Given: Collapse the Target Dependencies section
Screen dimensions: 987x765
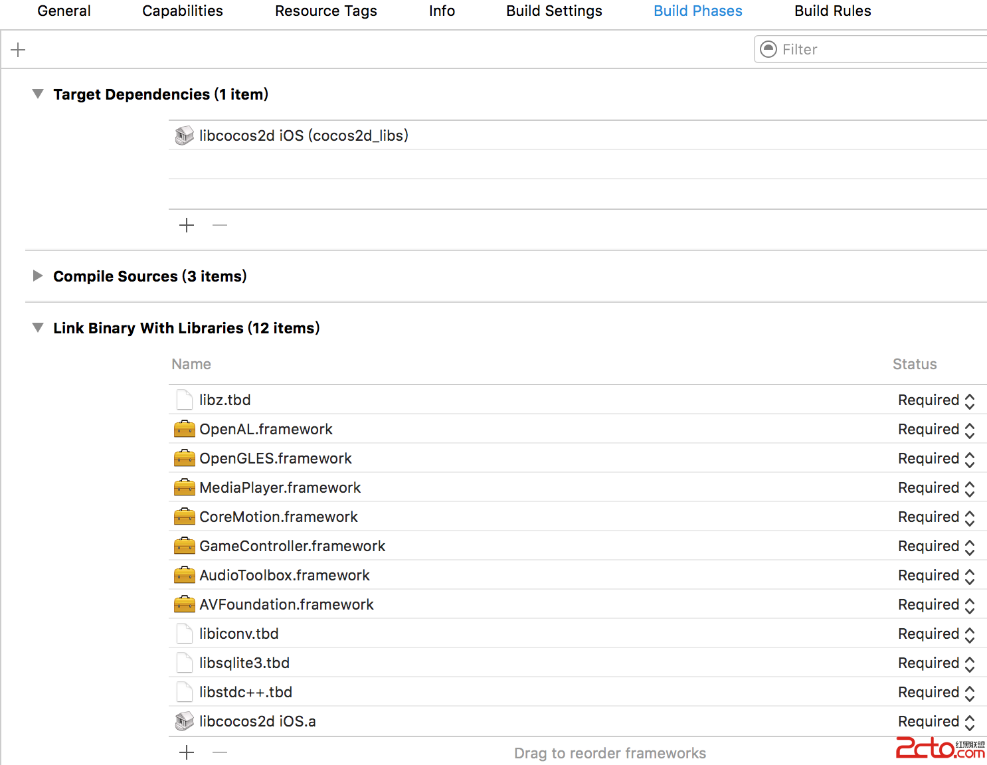Looking at the screenshot, I should pos(38,94).
